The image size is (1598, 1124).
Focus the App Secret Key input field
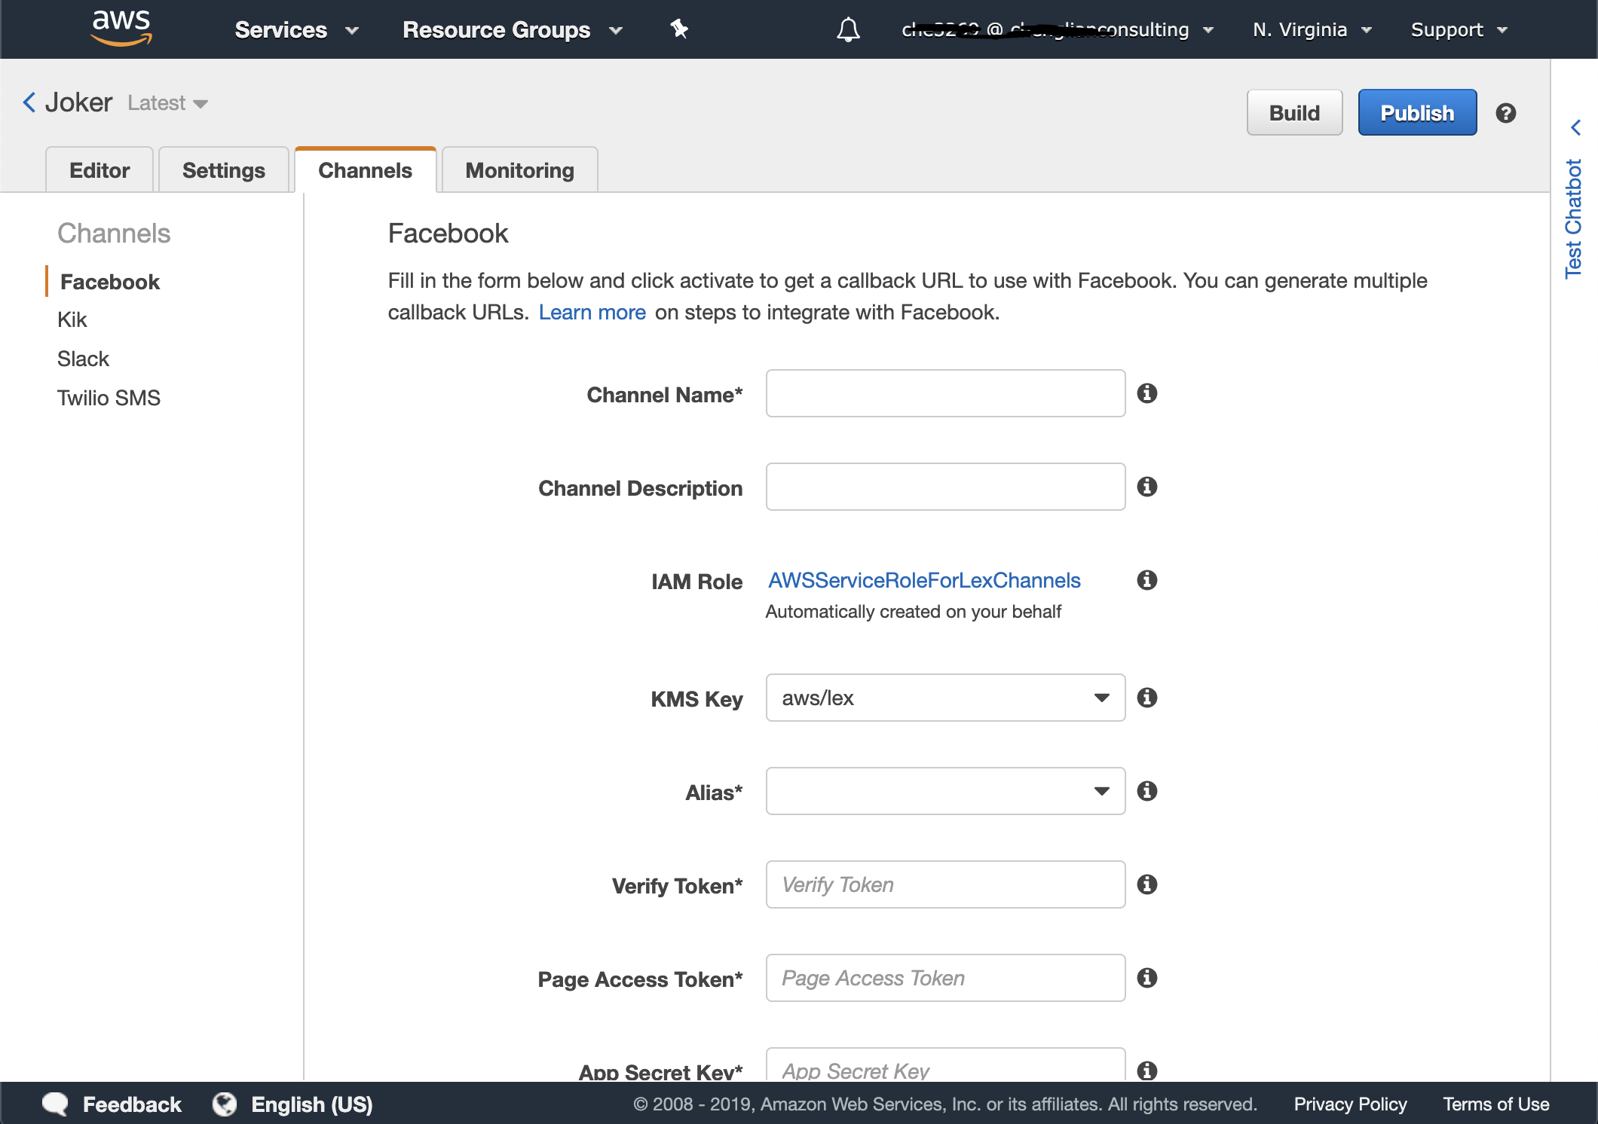tap(945, 1065)
